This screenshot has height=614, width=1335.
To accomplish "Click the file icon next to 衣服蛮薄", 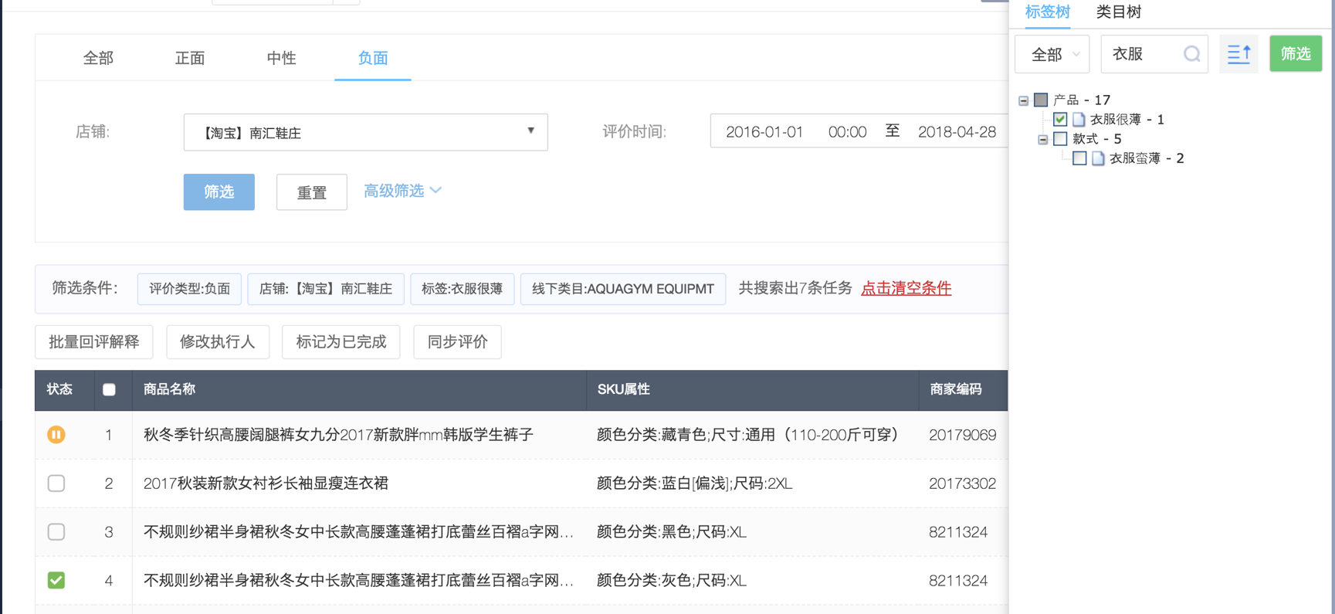I will [1098, 158].
